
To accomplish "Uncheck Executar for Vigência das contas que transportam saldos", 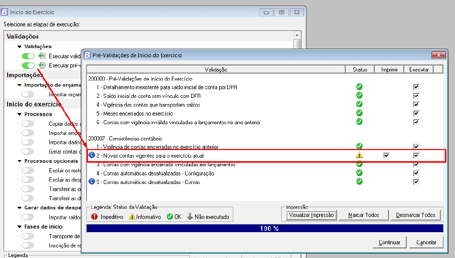I will tap(416, 104).
